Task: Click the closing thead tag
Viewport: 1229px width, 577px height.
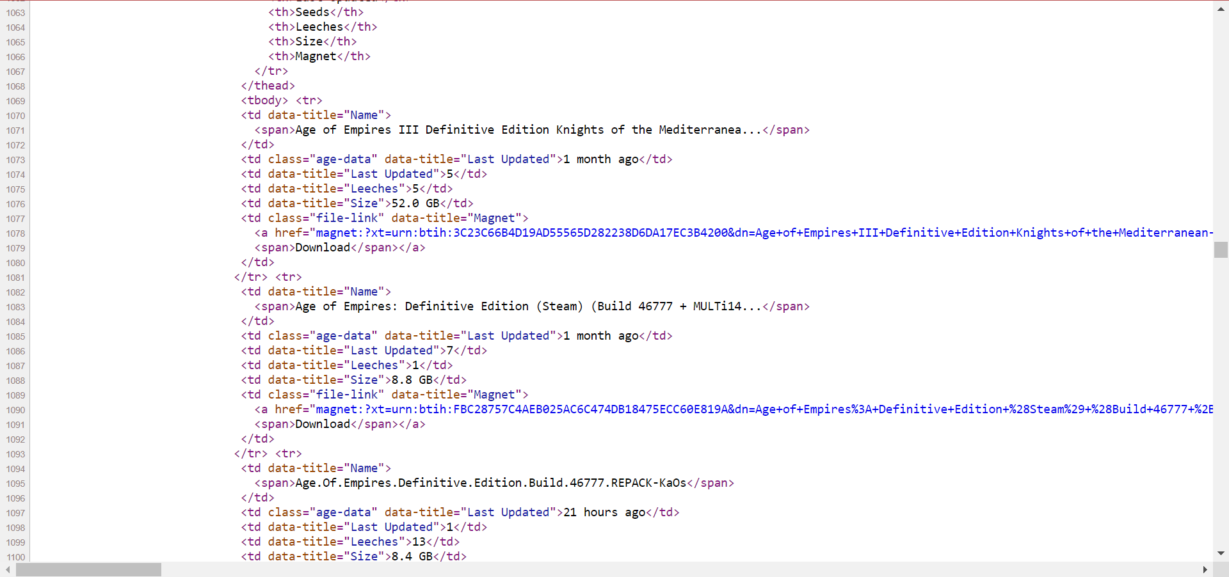Action: pyautogui.click(x=268, y=86)
